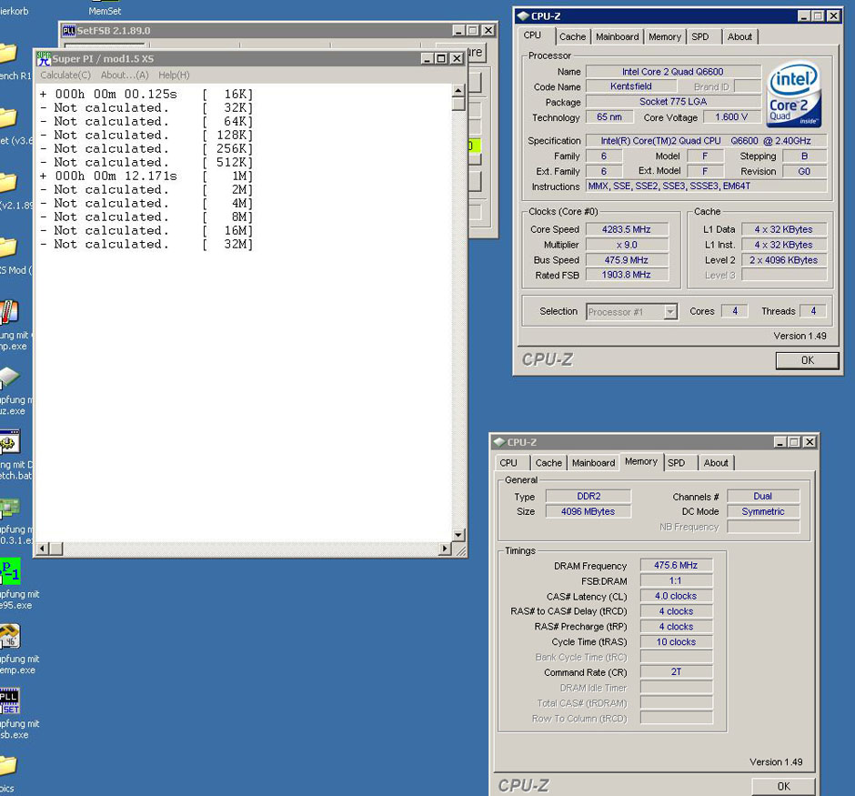Click the Name field 'Intel Core 2 Quad Q6600'
Image resolution: width=855 pixels, height=796 pixels.
pyautogui.click(x=673, y=72)
